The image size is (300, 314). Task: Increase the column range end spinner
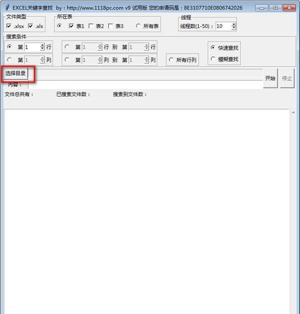coord(146,58)
